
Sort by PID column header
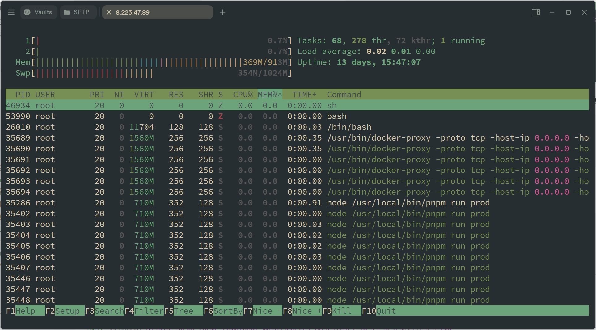point(23,95)
